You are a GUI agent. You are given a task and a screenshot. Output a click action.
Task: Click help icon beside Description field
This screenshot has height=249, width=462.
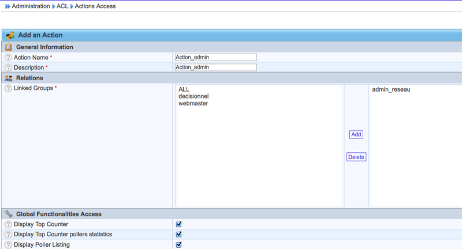coord(8,68)
